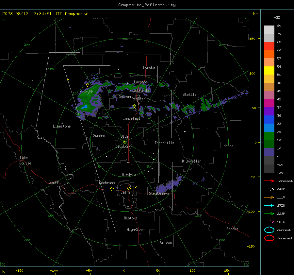Click the Drumheller city label
This screenshot has height=275, width=294.
pyautogui.click(x=191, y=161)
